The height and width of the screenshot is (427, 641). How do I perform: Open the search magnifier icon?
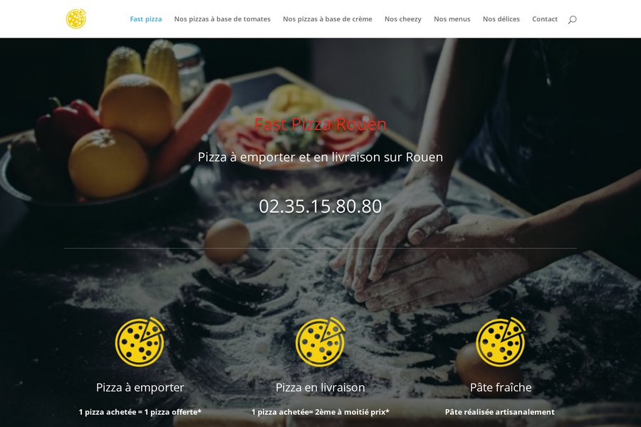tap(573, 19)
